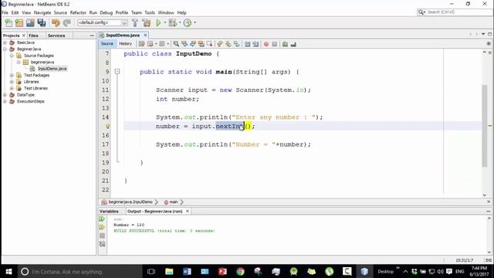The width and height of the screenshot is (494, 278).
Task: Close the Projects tab
Action: [24, 36]
